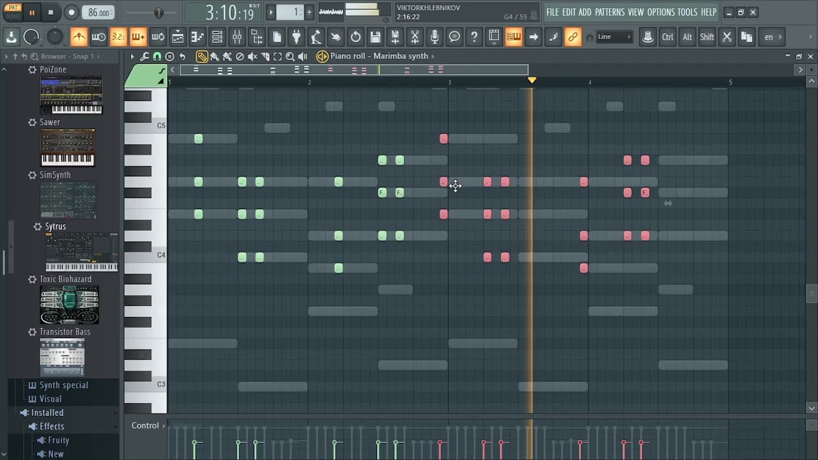
Task: Pause playback
Action: click(x=32, y=12)
